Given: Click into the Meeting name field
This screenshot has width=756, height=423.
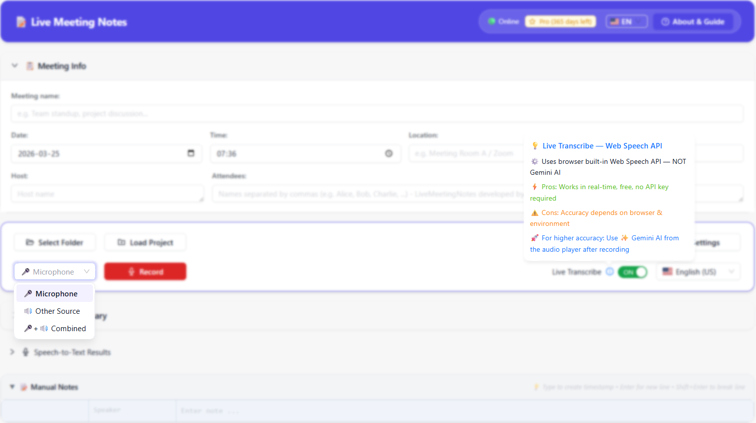Looking at the screenshot, I should click(x=377, y=114).
